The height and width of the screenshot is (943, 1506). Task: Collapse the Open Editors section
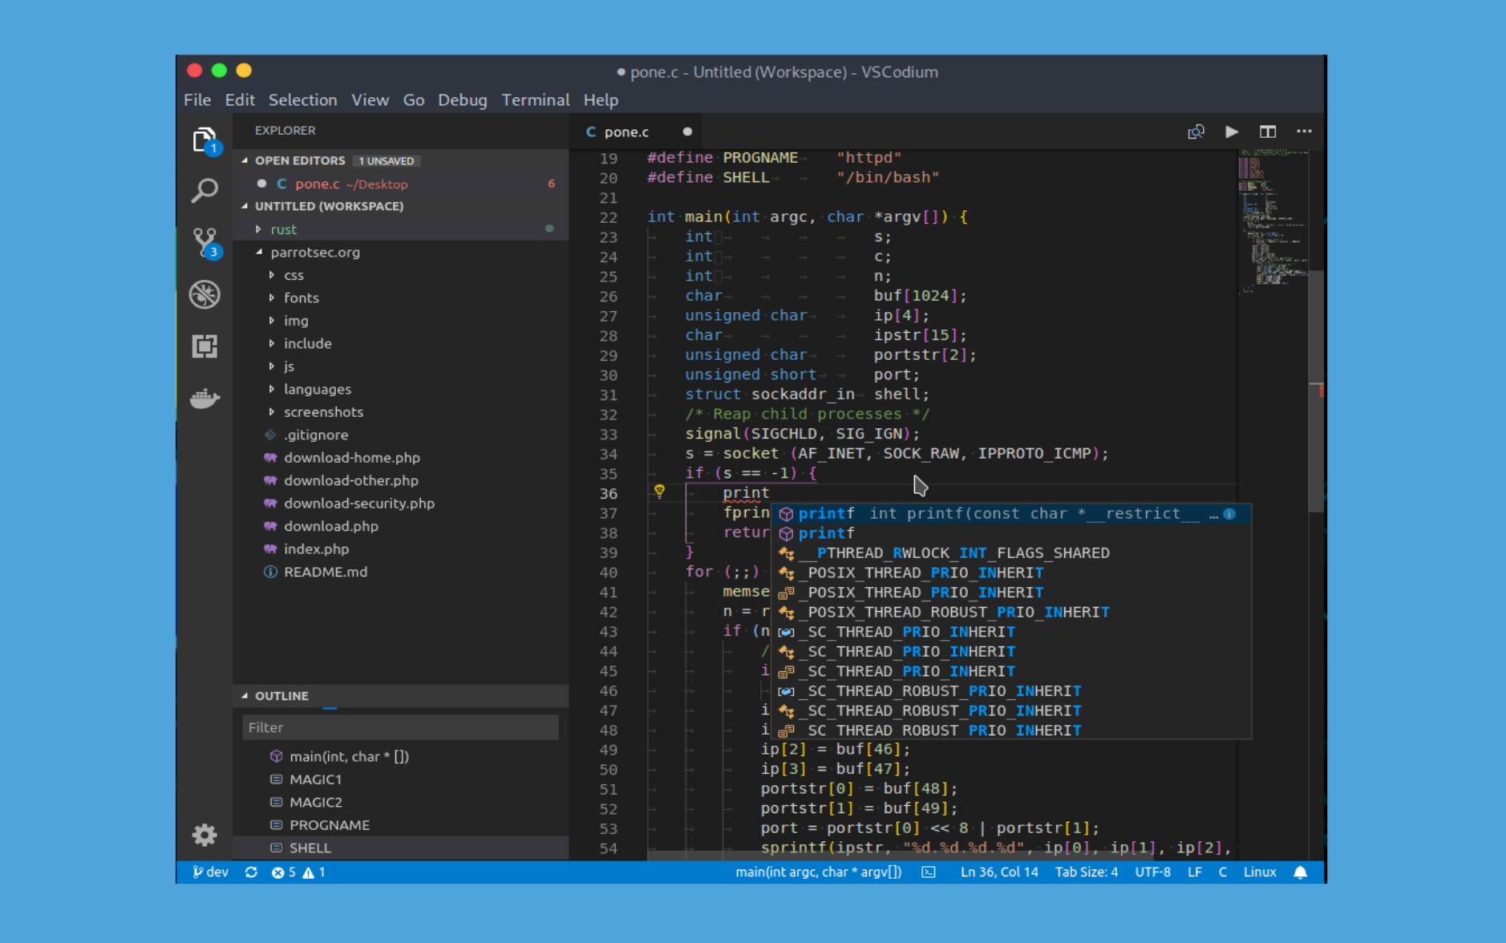[x=245, y=160]
